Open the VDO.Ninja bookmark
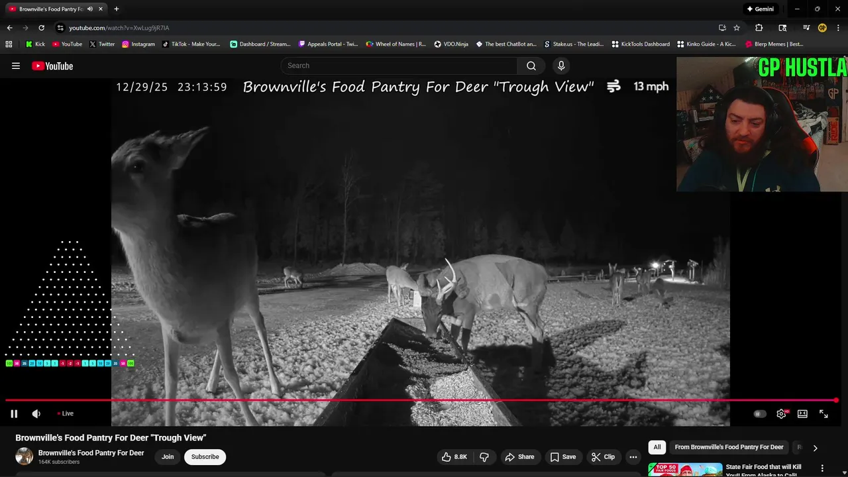This screenshot has width=848, height=477. click(451, 44)
